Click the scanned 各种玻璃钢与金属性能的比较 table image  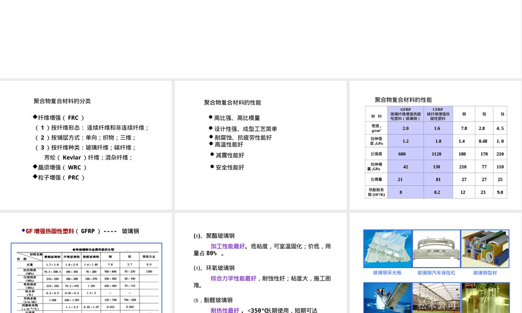point(87,278)
